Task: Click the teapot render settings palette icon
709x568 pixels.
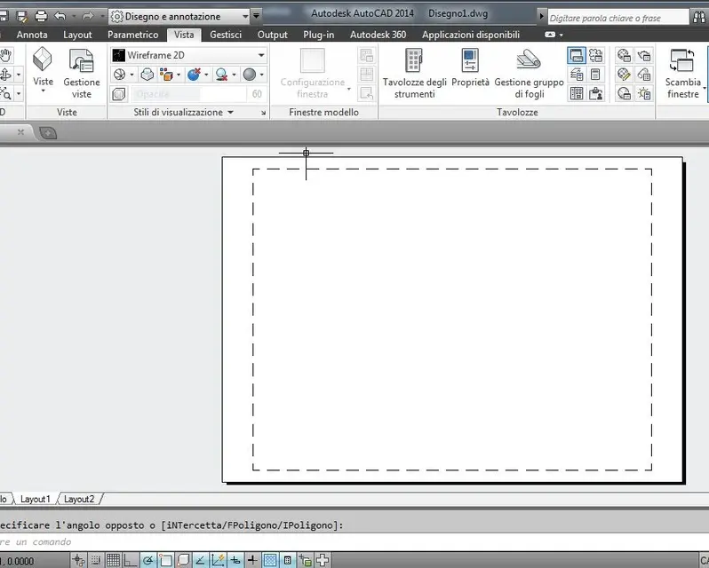Action: [643, 56]
